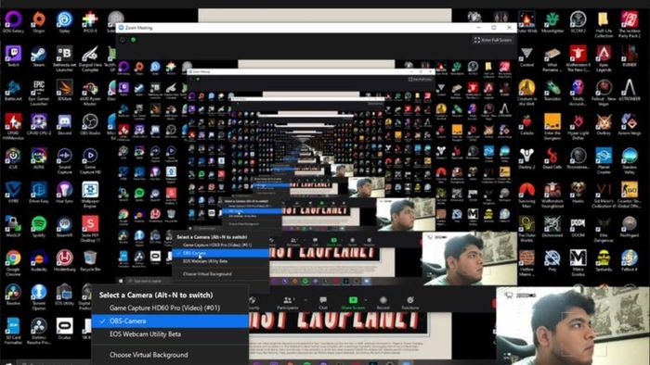
Task: Click Record in the foreground Zoom toolbar
Action: click(x=383, y=303)
